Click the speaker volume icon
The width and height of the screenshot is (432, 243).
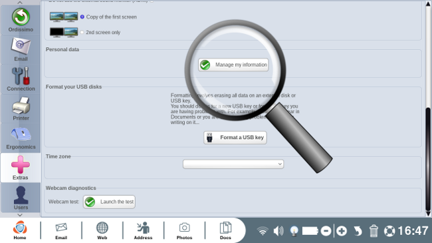[278, 231]
